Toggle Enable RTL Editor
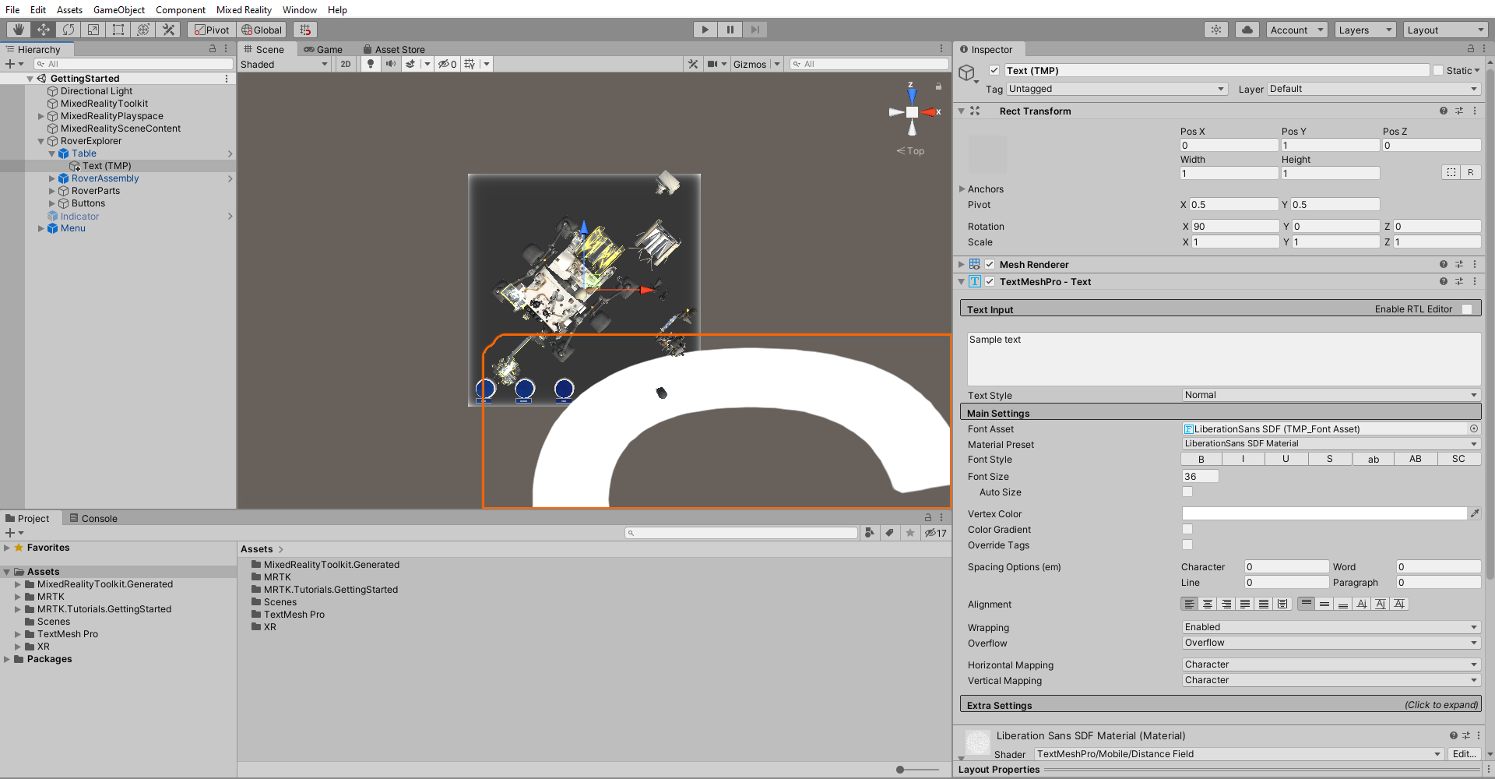 1467,308
